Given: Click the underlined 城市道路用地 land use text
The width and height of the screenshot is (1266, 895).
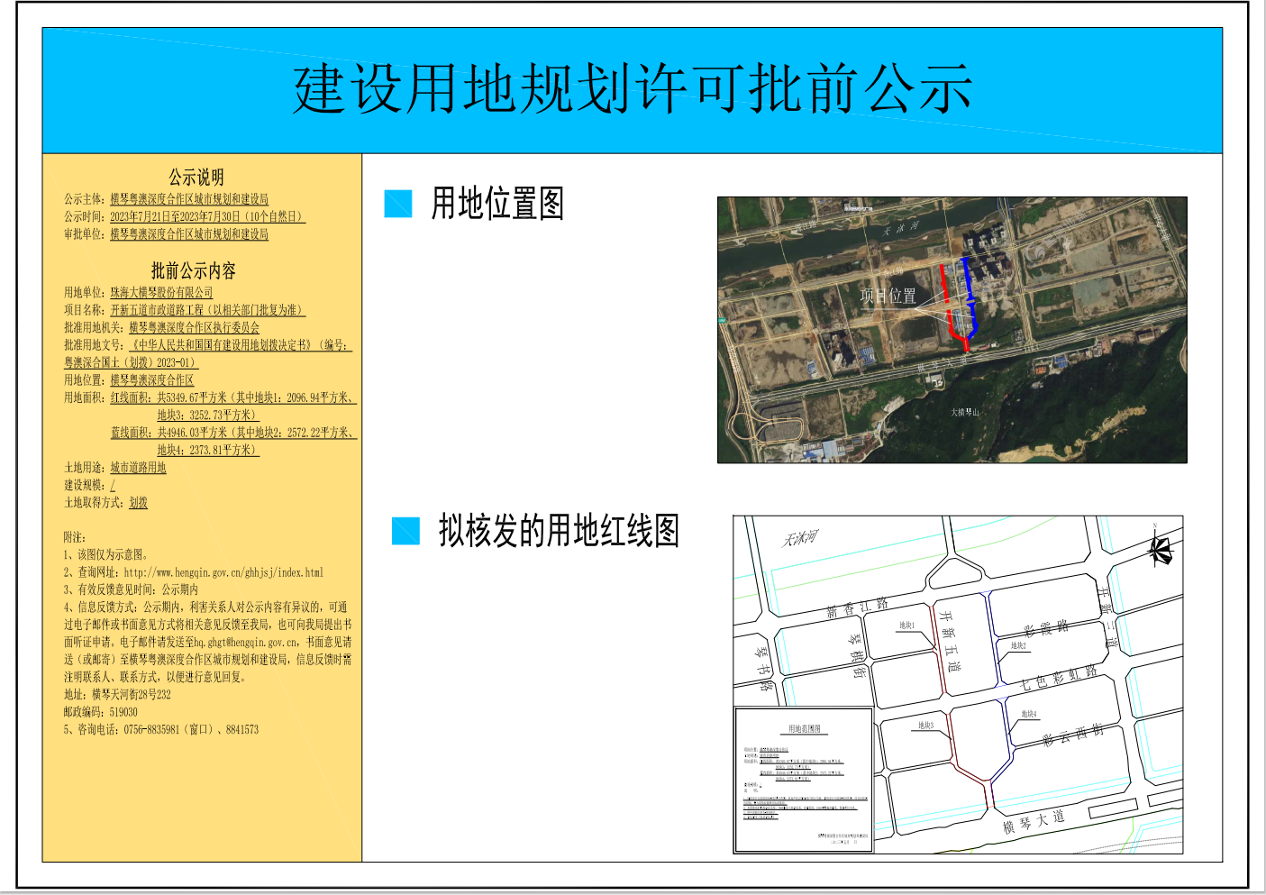Looking at the screenshot, I should 138,468.
